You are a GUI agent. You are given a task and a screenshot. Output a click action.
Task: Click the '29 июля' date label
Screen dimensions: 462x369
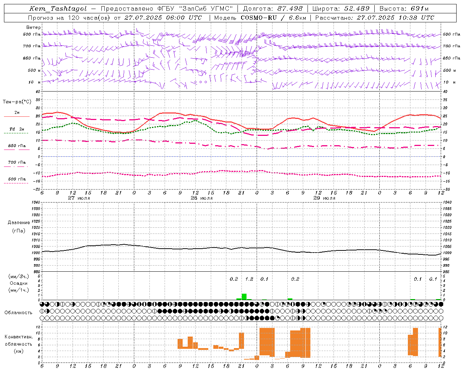click(x=324, y=198)
